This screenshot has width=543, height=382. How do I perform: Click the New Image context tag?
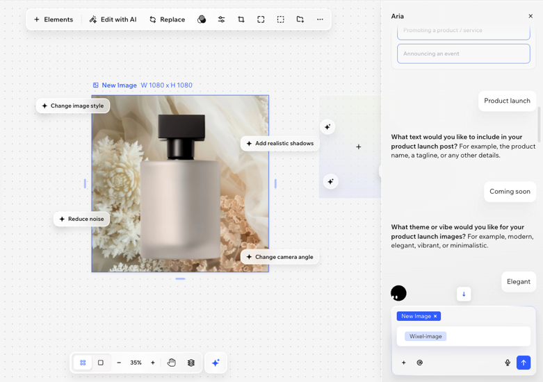(x=419, y=316)
